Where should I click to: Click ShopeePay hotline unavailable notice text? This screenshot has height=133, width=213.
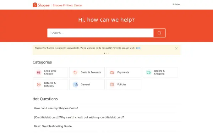pos(85,48)
